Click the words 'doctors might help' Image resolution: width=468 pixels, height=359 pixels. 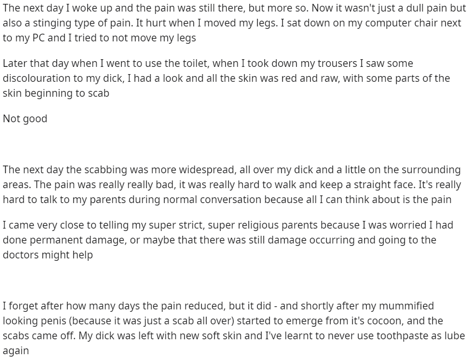click(48, 255)
